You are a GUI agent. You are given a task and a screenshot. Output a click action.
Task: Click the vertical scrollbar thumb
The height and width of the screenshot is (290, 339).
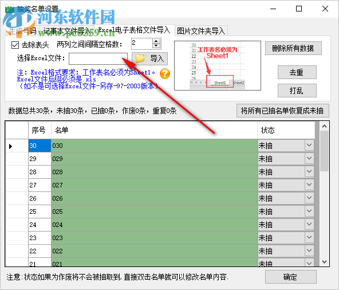(324, 151)
